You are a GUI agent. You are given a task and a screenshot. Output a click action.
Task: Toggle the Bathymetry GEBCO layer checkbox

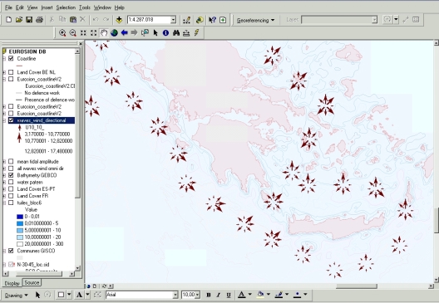11,175
